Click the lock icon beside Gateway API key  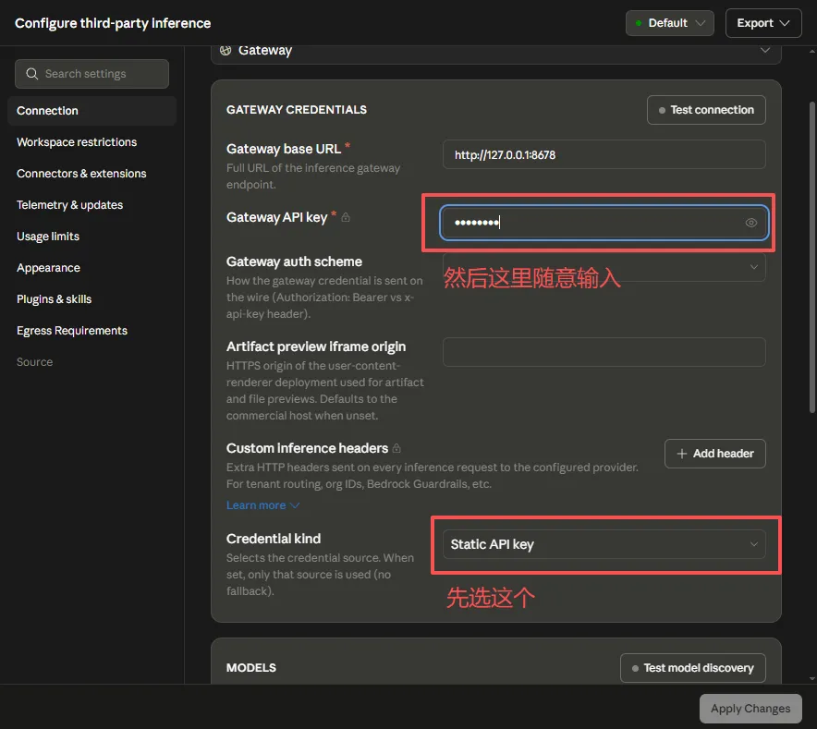click(x=346, y=217)
